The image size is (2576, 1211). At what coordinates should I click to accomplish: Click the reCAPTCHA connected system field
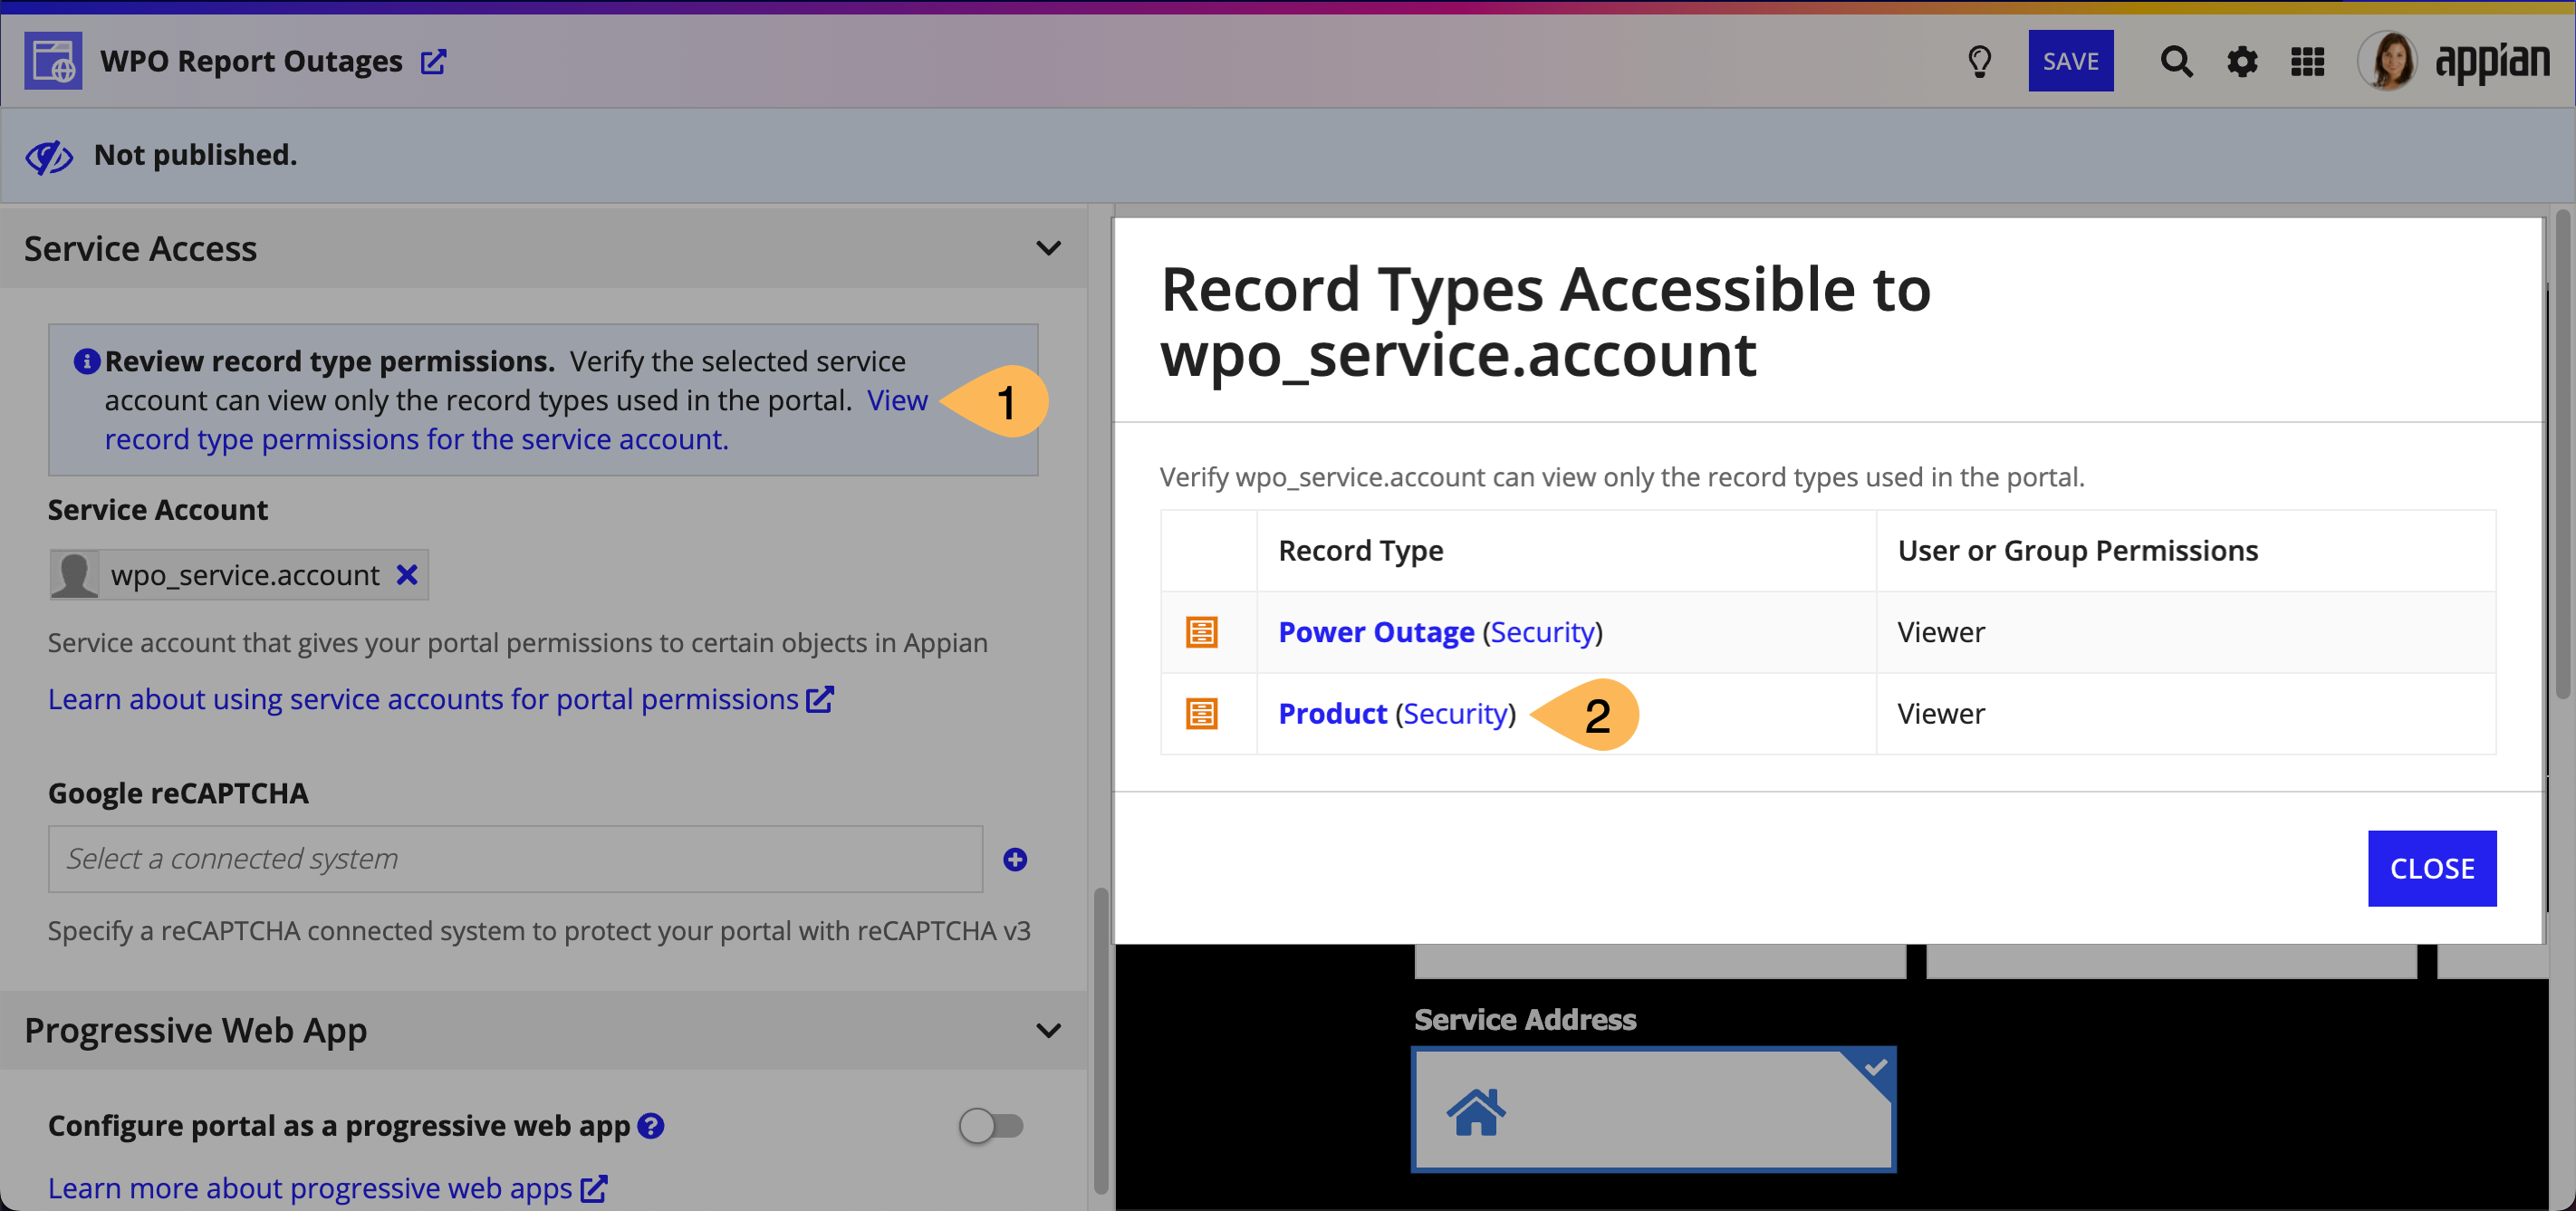click(516, 859)
